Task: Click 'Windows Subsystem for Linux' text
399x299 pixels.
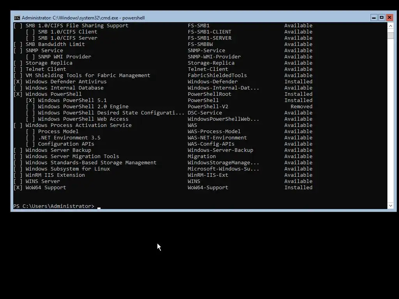Action: (x=68, y=169)
